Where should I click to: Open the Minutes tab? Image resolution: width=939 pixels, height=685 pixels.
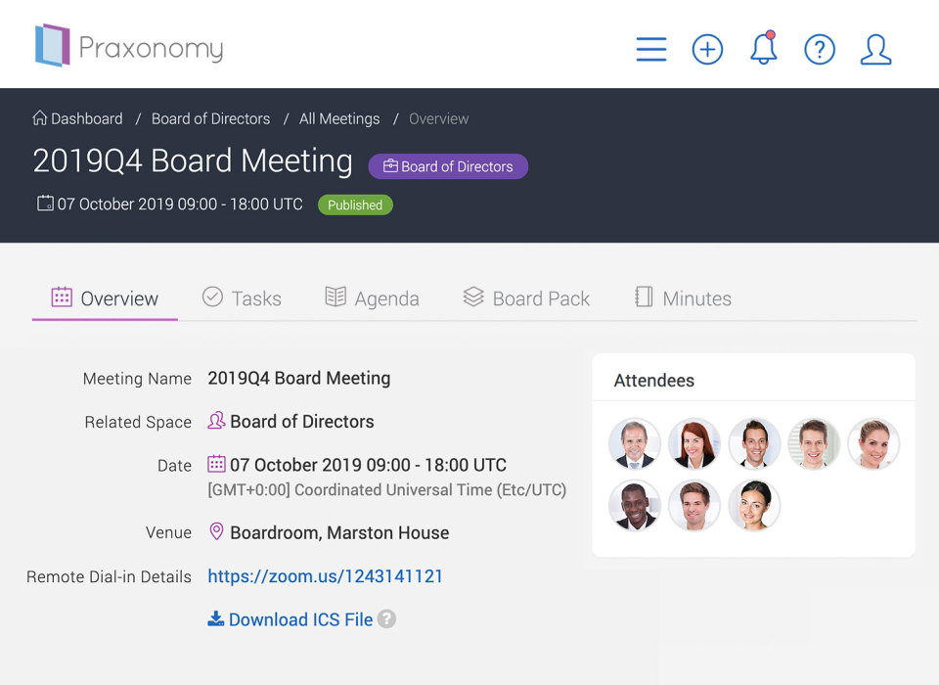pyautogui.click(x=683, y=297)
